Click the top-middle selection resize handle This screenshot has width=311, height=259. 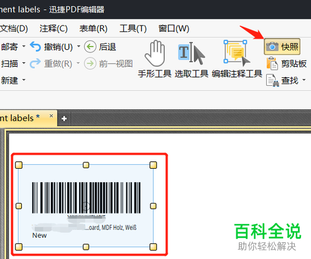(86, 165)
